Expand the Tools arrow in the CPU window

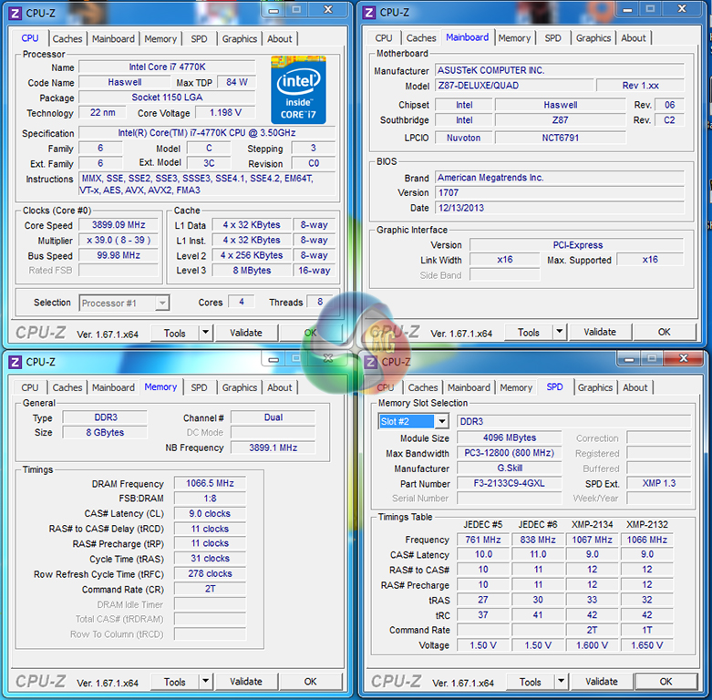tap(206, 333)
